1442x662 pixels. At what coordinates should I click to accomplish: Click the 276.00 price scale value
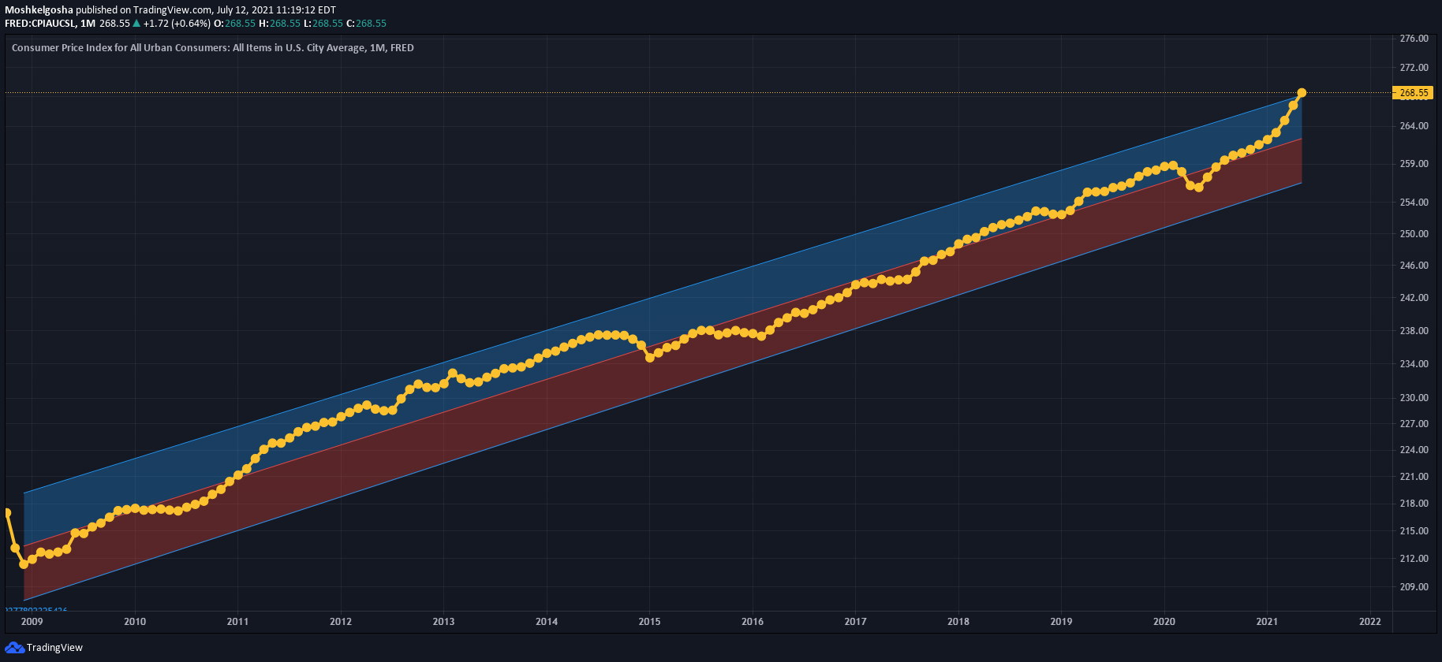tap(1414, 39)
